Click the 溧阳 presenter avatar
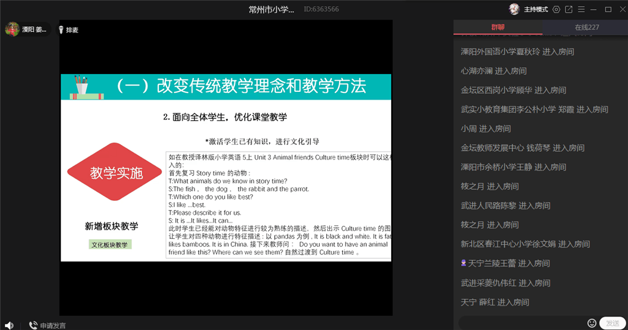This screenshot has height=330, width=628. point(12,29)
